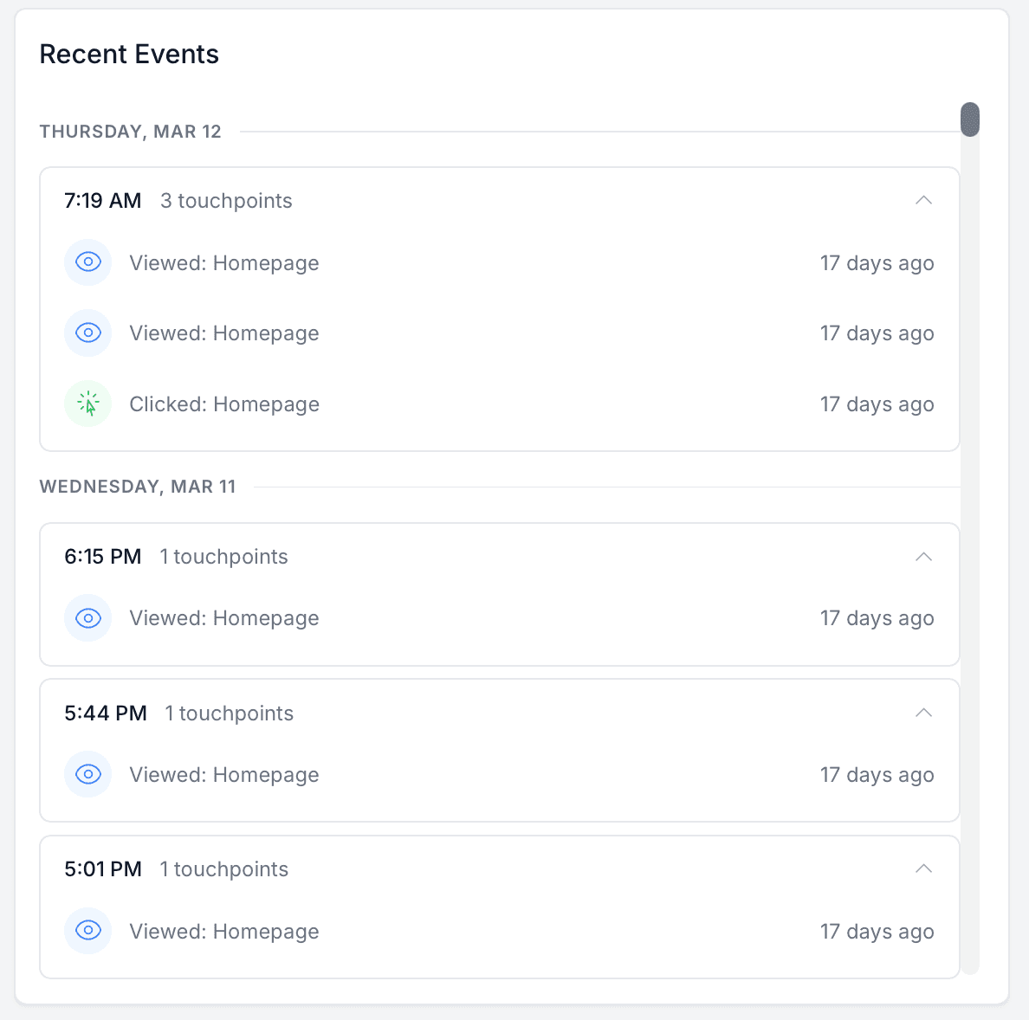Viewport: 1029px width, 1020px height.
Task: Select the 7:19 AM timestamp label
Action: coord(102,200)
